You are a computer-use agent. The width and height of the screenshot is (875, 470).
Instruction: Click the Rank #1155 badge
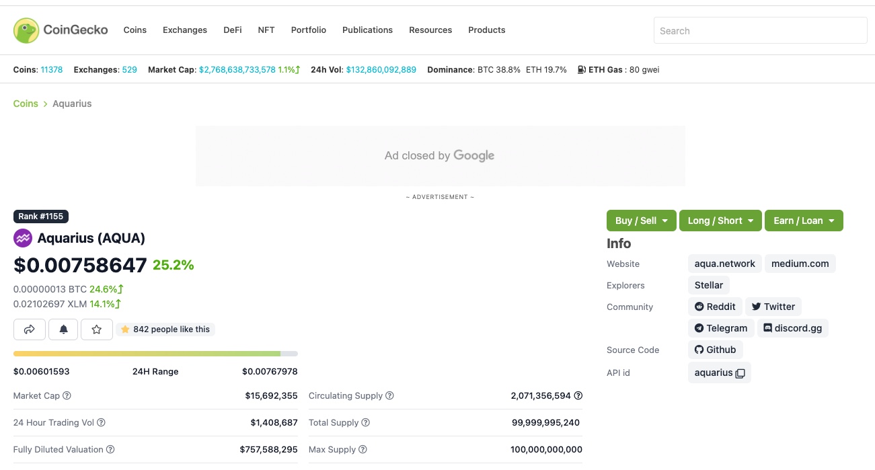point(41,217)
